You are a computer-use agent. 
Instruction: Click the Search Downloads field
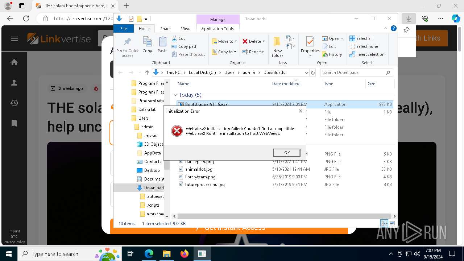pos(357,72)
